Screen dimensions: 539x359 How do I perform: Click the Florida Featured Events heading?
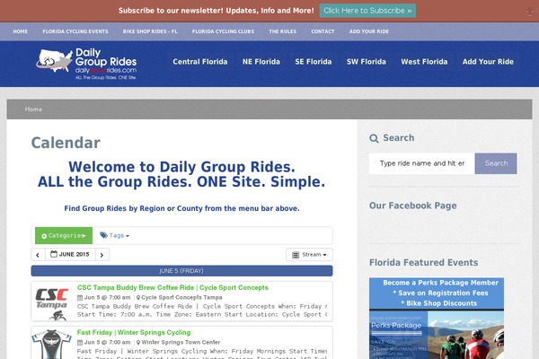point(423,263)
